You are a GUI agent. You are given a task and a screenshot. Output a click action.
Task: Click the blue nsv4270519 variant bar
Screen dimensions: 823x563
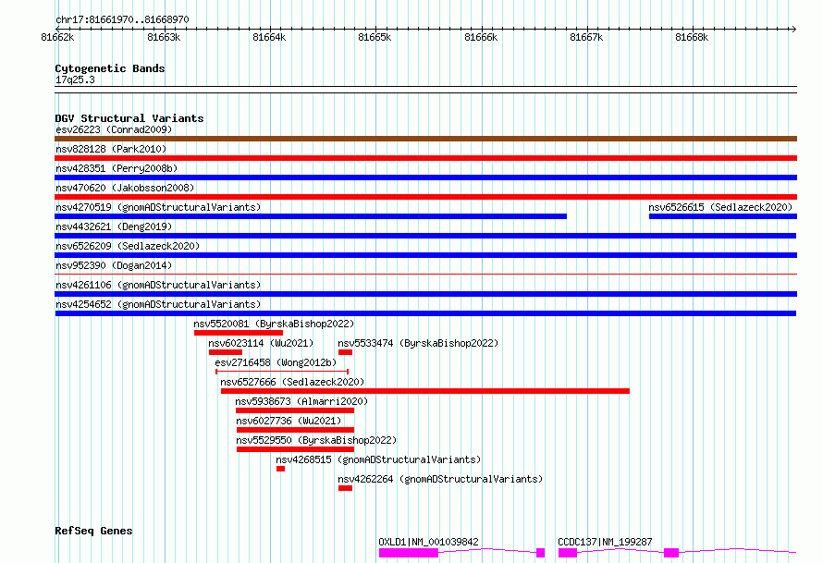pos(311,216)
